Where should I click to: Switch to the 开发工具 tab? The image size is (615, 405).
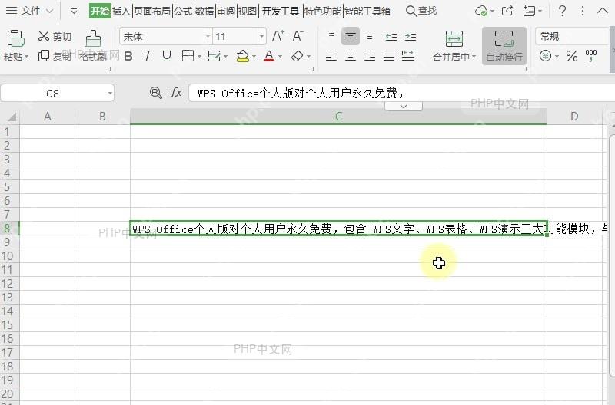pos(281,11)
